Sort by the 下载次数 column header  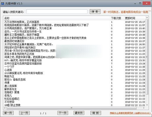click(116, 19)
